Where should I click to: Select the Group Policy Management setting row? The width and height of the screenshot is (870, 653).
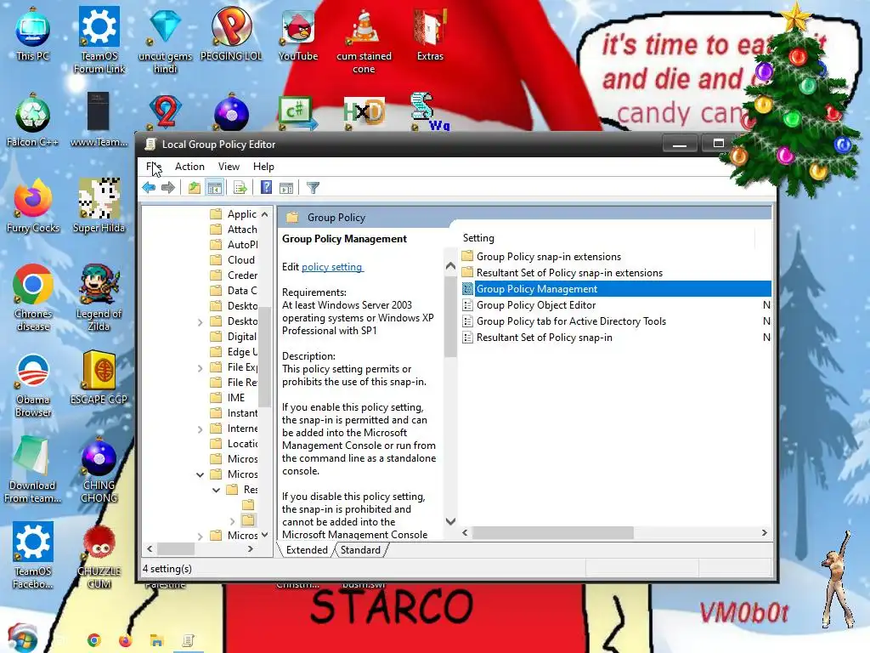[x=616, y=289]
